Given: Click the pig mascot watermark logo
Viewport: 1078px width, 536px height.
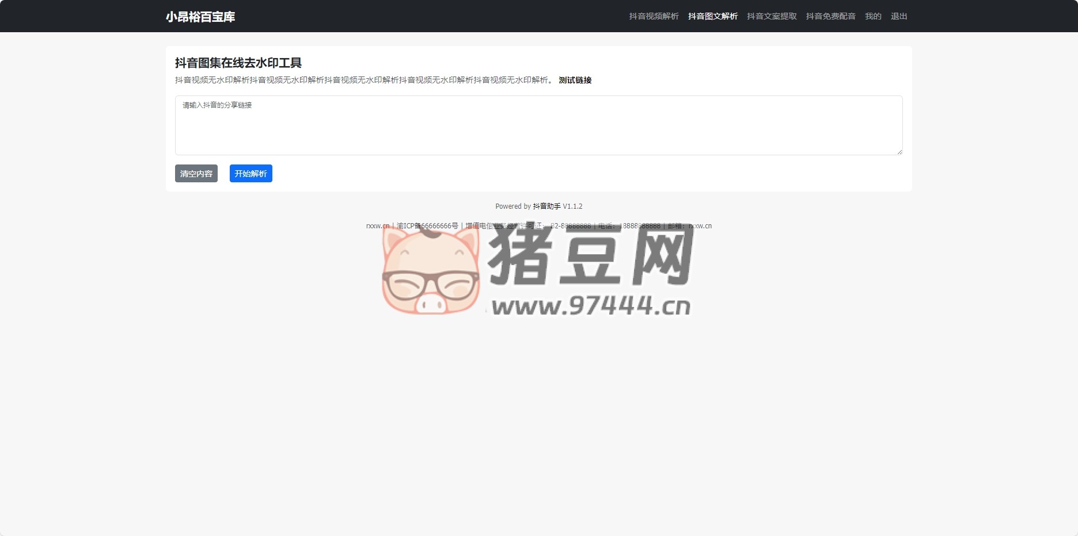Looking at the screenshot, I should tap(431, 271).
